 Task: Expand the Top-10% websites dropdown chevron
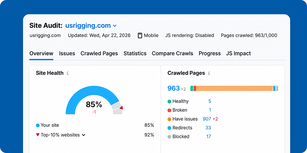[x=84, y=135]
